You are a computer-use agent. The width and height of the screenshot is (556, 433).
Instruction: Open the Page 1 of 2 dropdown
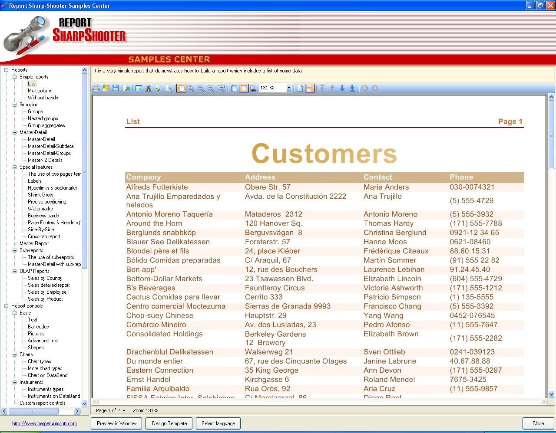click(110, 410)
